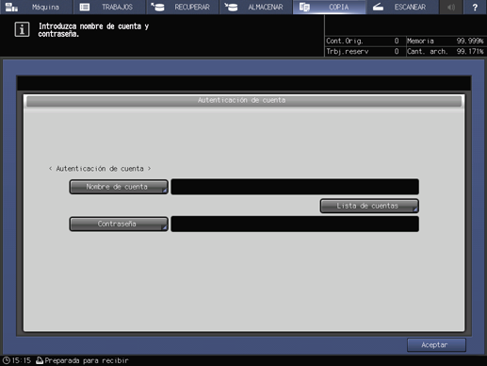This screenshot has width=487, height=366.
Task: Go to the ALMACENAR tab
Action: (x=255, y=7)
